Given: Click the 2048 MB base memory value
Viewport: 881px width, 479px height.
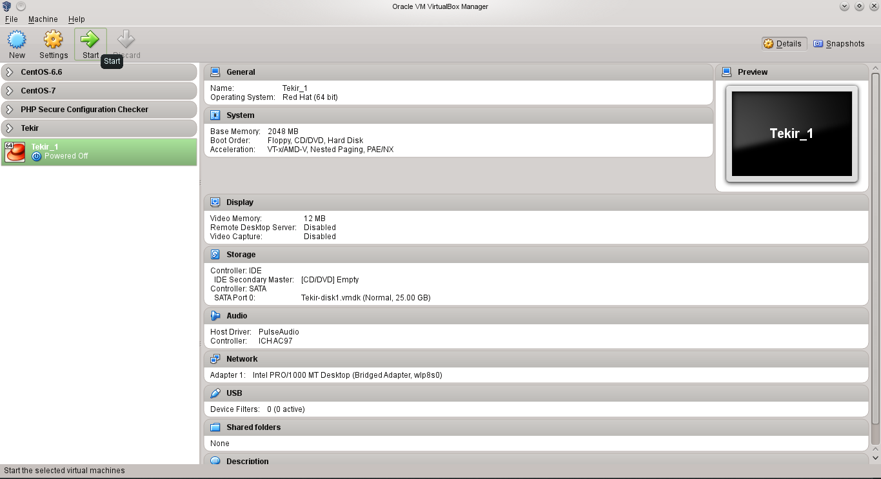Looking at the screenshot, I should click(283, 132).
